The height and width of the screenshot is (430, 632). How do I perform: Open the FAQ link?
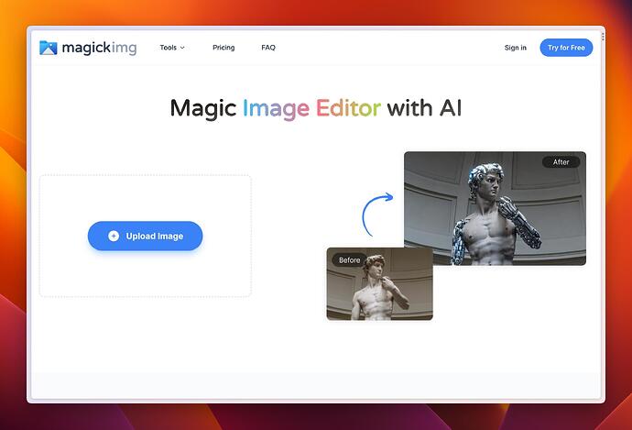(x=268, y=48)
